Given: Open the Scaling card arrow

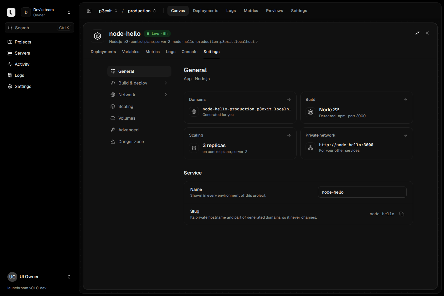Looking at the screenshot, I should coord(289,135).
